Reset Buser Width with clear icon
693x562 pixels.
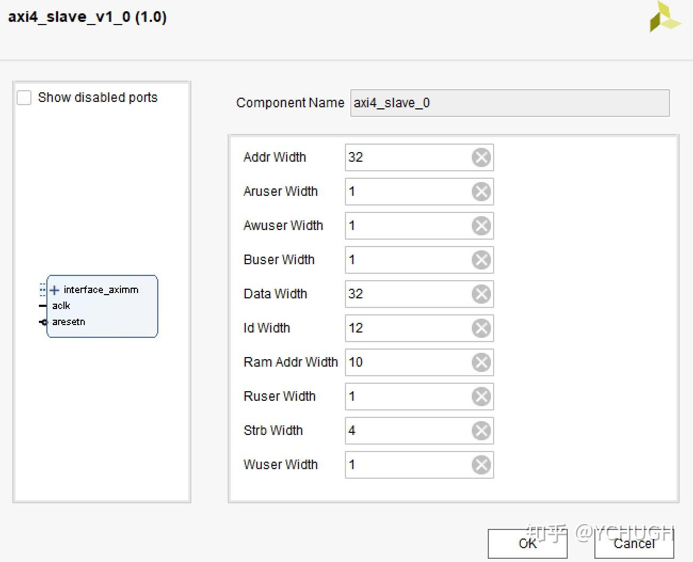point(481,260)
